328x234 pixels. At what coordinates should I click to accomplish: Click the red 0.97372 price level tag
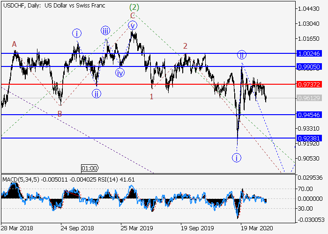click(309, 84)
